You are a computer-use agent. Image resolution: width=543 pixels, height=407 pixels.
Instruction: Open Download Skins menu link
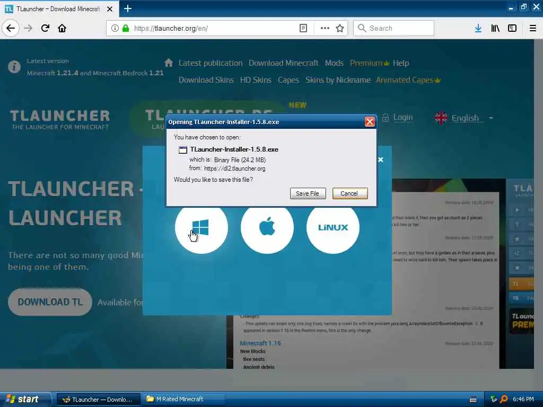[206, 80]
